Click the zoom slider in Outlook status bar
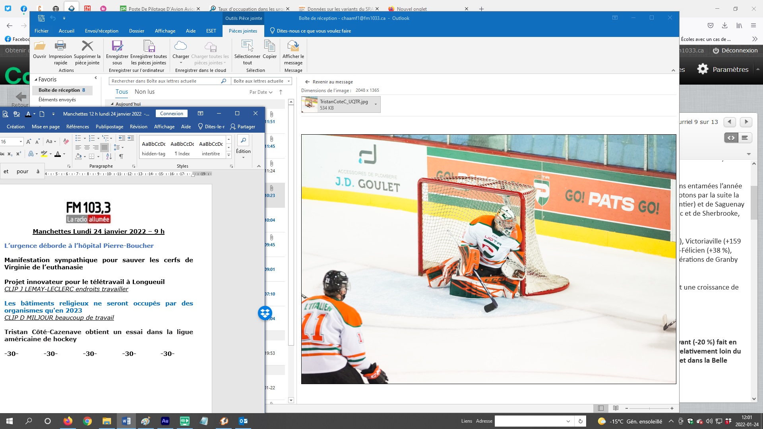This screenshot has width=763, height=429. point(649,408)
